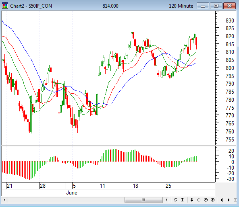The image size is (239, 207).
Task: Maximize the chart window
Action: 216,6
